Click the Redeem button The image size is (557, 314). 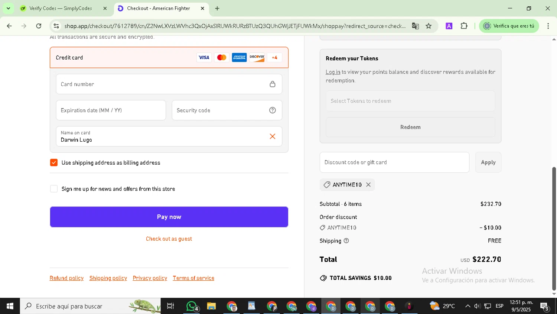[x=410, y=127]
